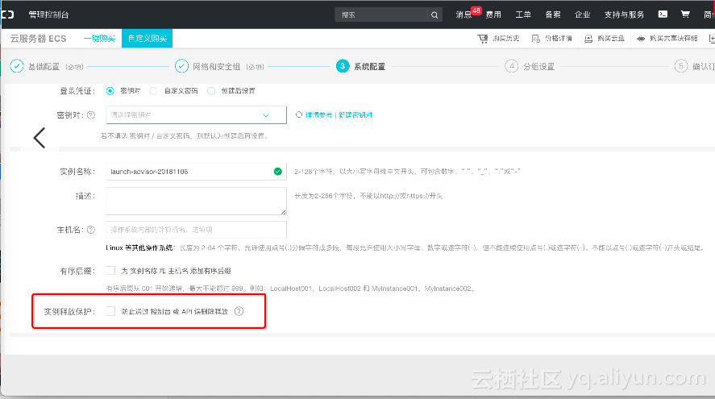The width and height of the screenshot is (715, 399).
Task: Click the 购买云盘 link
Action: (611, 39)
